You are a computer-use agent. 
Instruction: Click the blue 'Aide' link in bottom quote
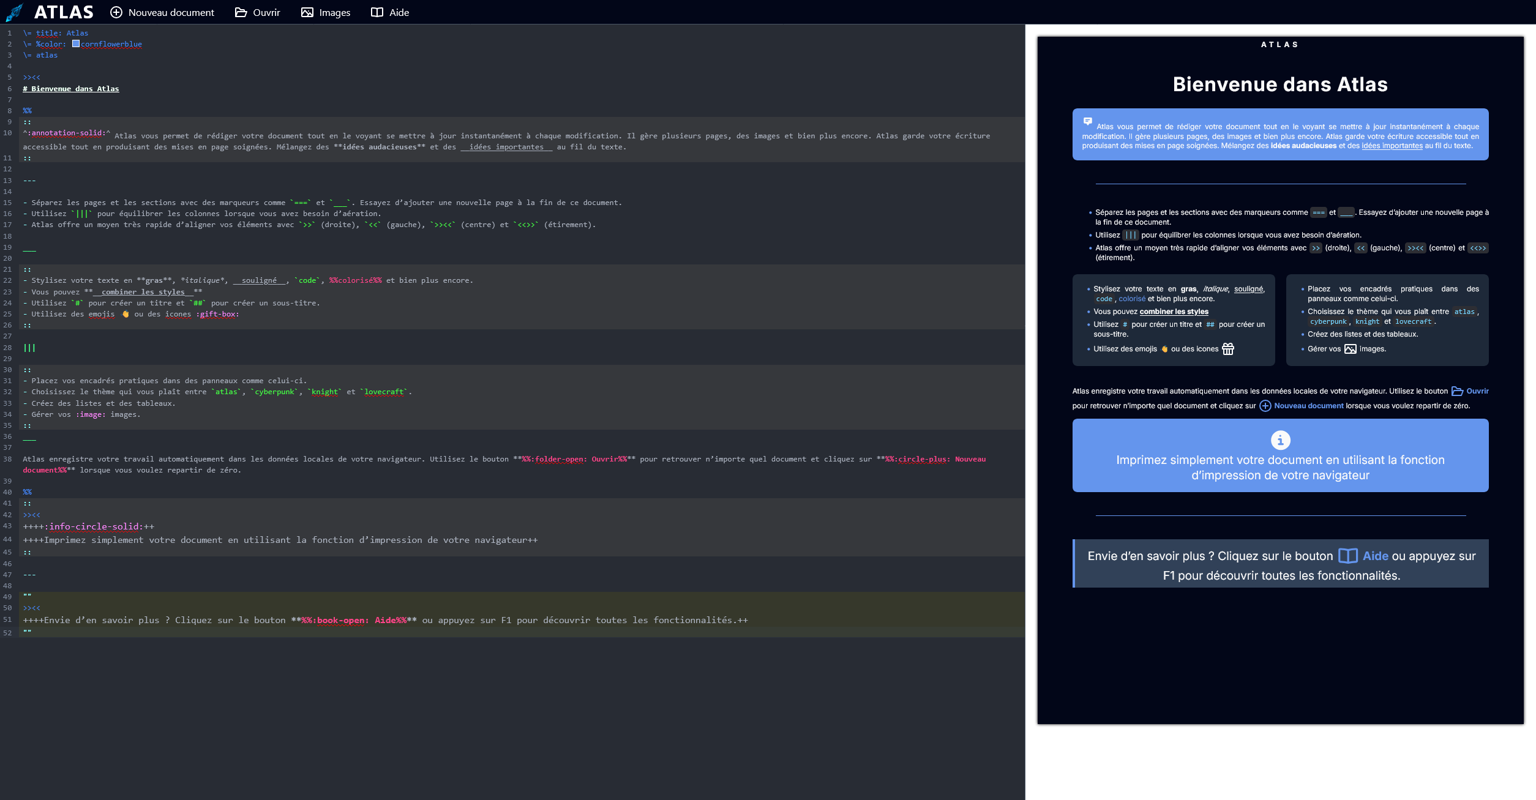[x=1375, y=556]
